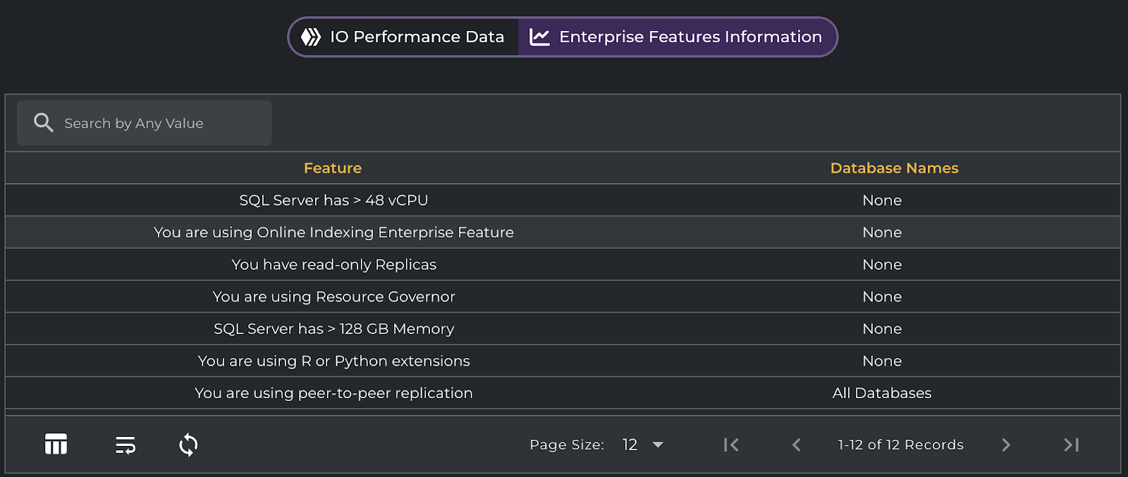Jump to the last page

(x=1071, y=445)
